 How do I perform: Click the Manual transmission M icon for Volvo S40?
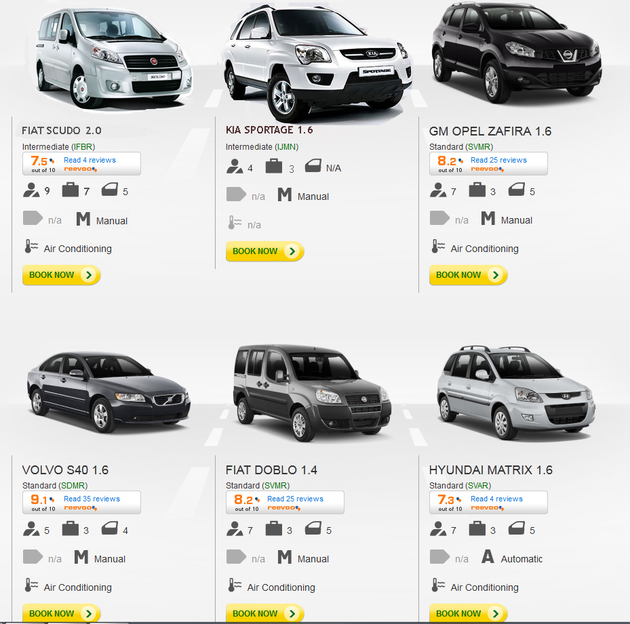(x=81, y=557)
